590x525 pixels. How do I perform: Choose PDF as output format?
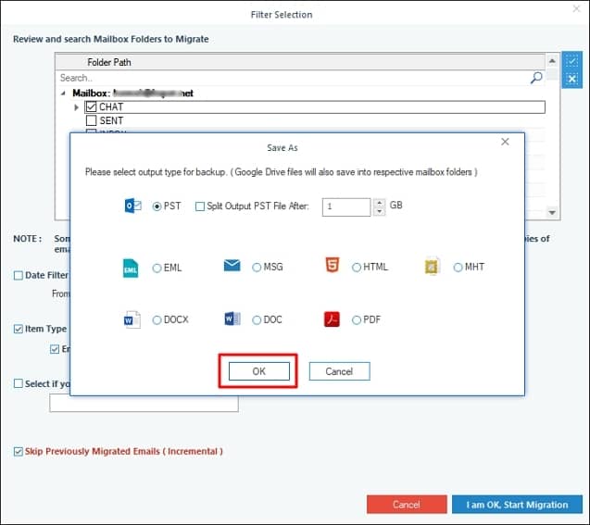[357, 320]
